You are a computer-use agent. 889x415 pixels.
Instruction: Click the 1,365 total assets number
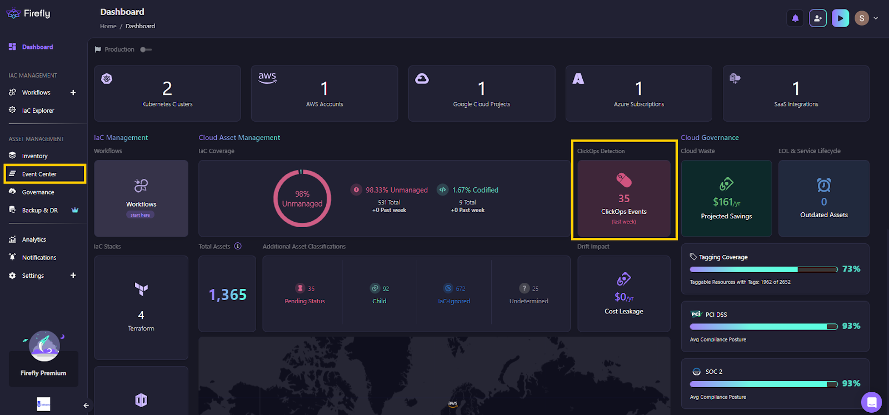pos(227,294)
